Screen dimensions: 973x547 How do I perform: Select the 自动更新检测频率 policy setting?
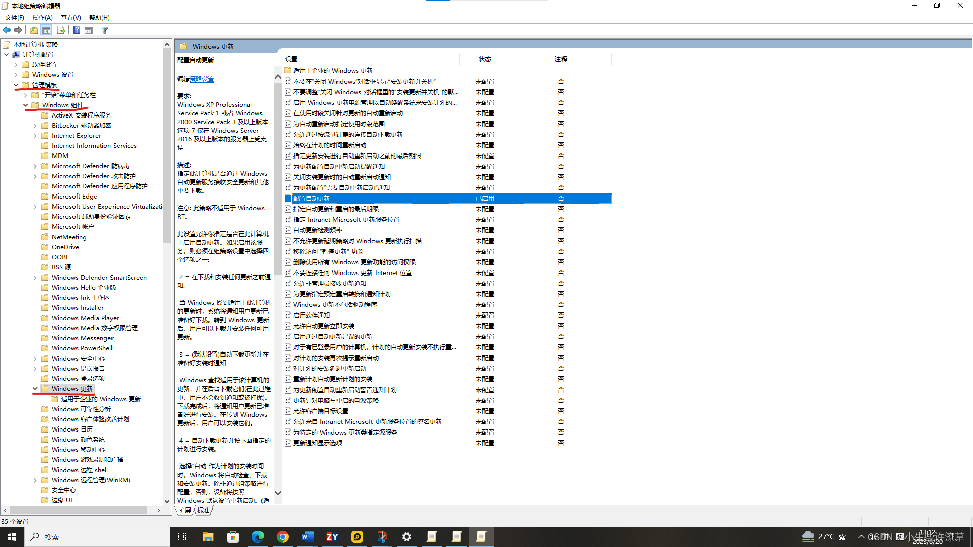click(x=318, y=230)
